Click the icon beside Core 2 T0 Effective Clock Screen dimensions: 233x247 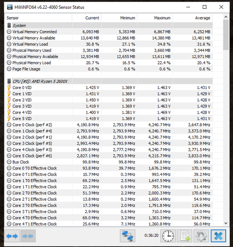(x=9, y=193)
